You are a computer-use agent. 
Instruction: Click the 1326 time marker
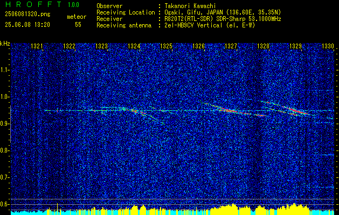[x=198, y=46]
